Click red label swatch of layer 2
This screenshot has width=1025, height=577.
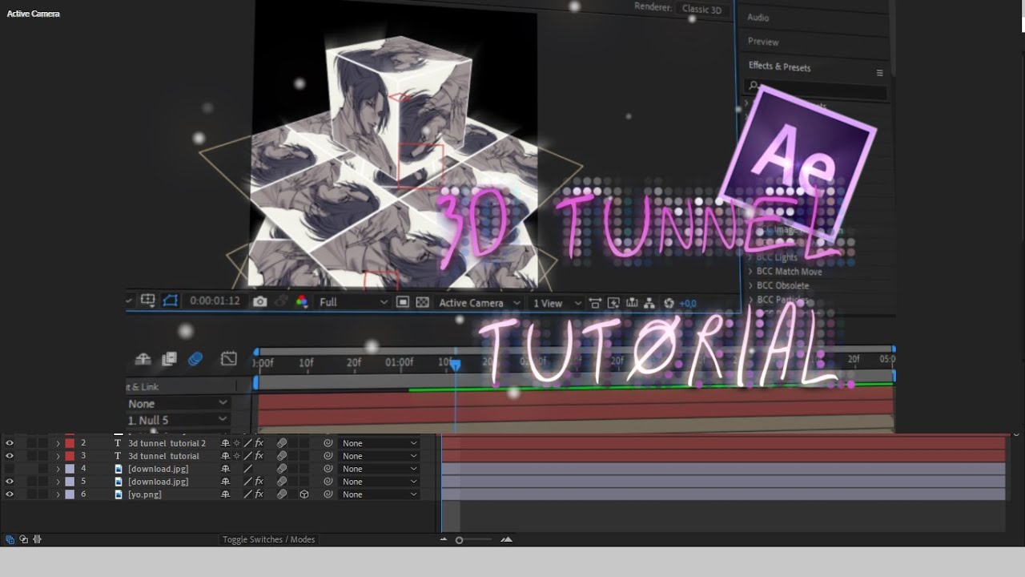(70, 443)
